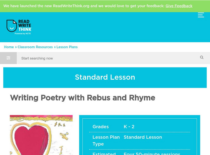The image size is (210, 155).
Task: Click the Lesson Plan Type value 'Standard Lesson'
Action: coord(143,137)
